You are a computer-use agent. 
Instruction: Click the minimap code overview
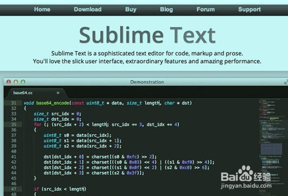point(273,147)
